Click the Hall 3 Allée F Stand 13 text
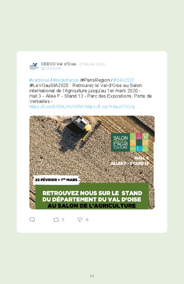Image resolution: width=184 pixels, height=284 pixels. [130, 161]
